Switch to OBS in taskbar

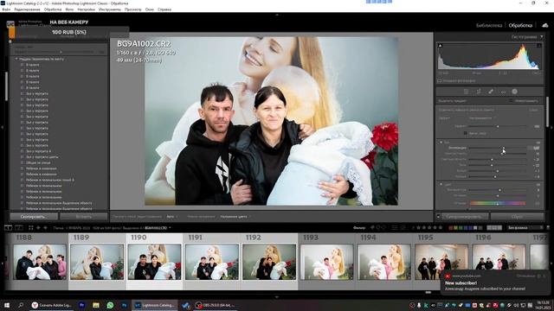coord(216,305)
